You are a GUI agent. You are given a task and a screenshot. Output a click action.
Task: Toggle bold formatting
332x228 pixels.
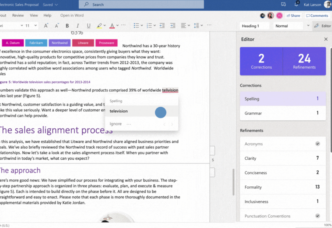click(x=67, y=26)
